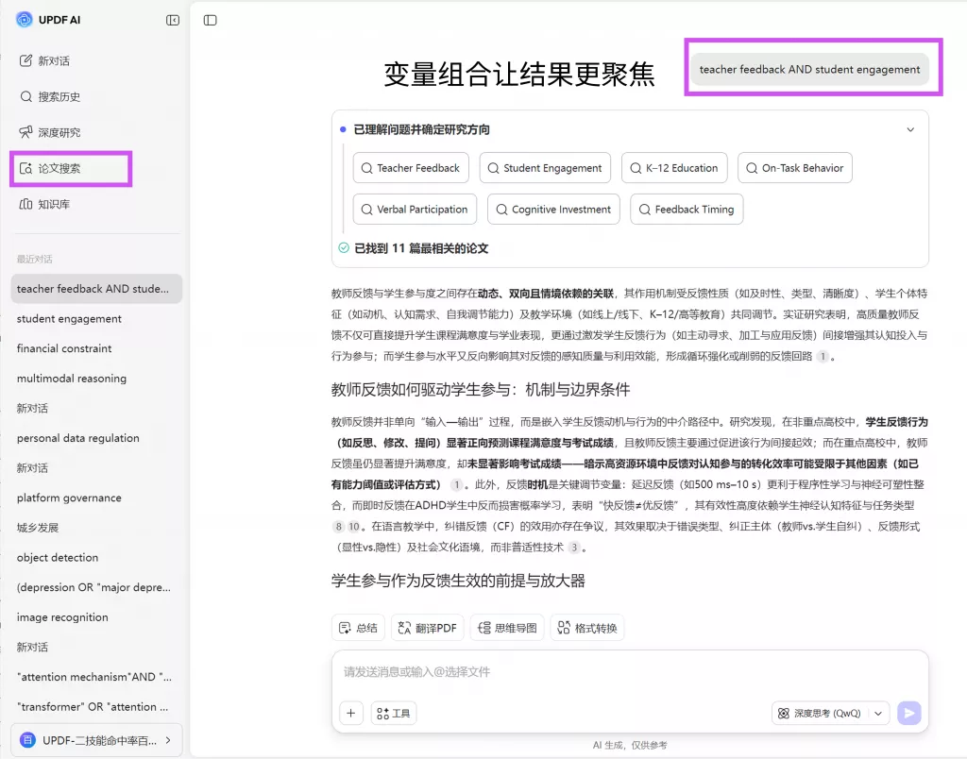The height and width of the screenshot is (759, 967).
Task: Start a new chat with 新对话
Action: click(x=54, y=60)
